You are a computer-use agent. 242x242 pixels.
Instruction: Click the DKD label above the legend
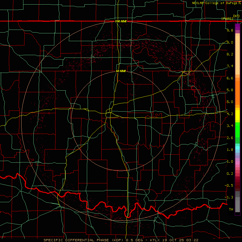[x=236, y=16]
